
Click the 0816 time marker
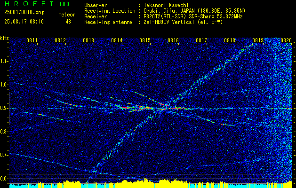tap(173, 40)
